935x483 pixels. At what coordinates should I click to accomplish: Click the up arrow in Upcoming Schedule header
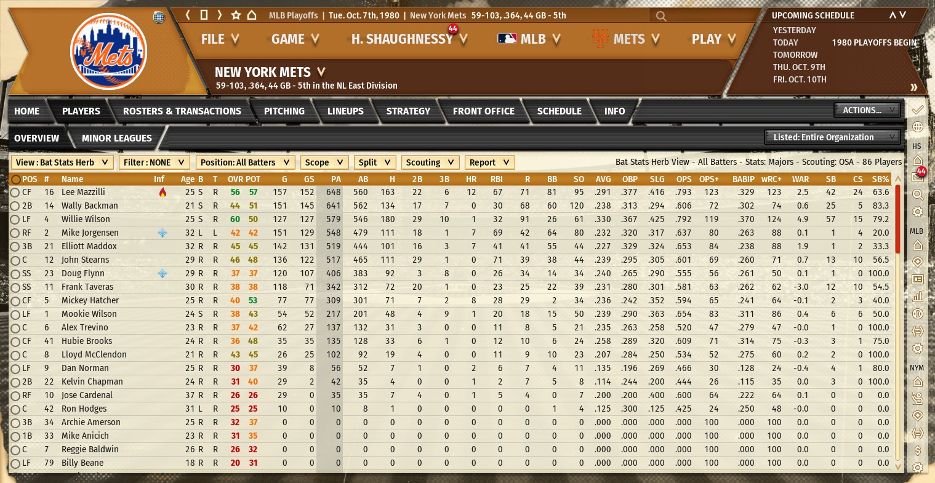[x=892, y=15]
